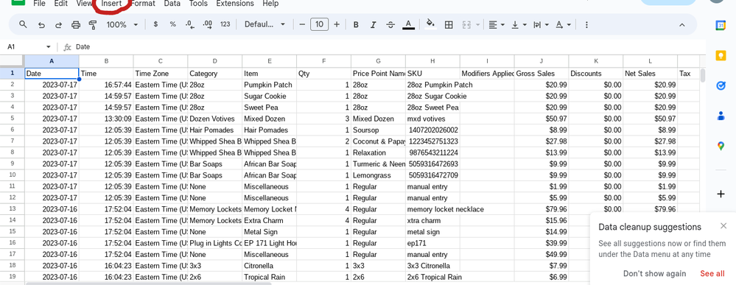The width and height of the screenshot is (736, 285).
Task: Undo the last action
Action: pos(41,25)
